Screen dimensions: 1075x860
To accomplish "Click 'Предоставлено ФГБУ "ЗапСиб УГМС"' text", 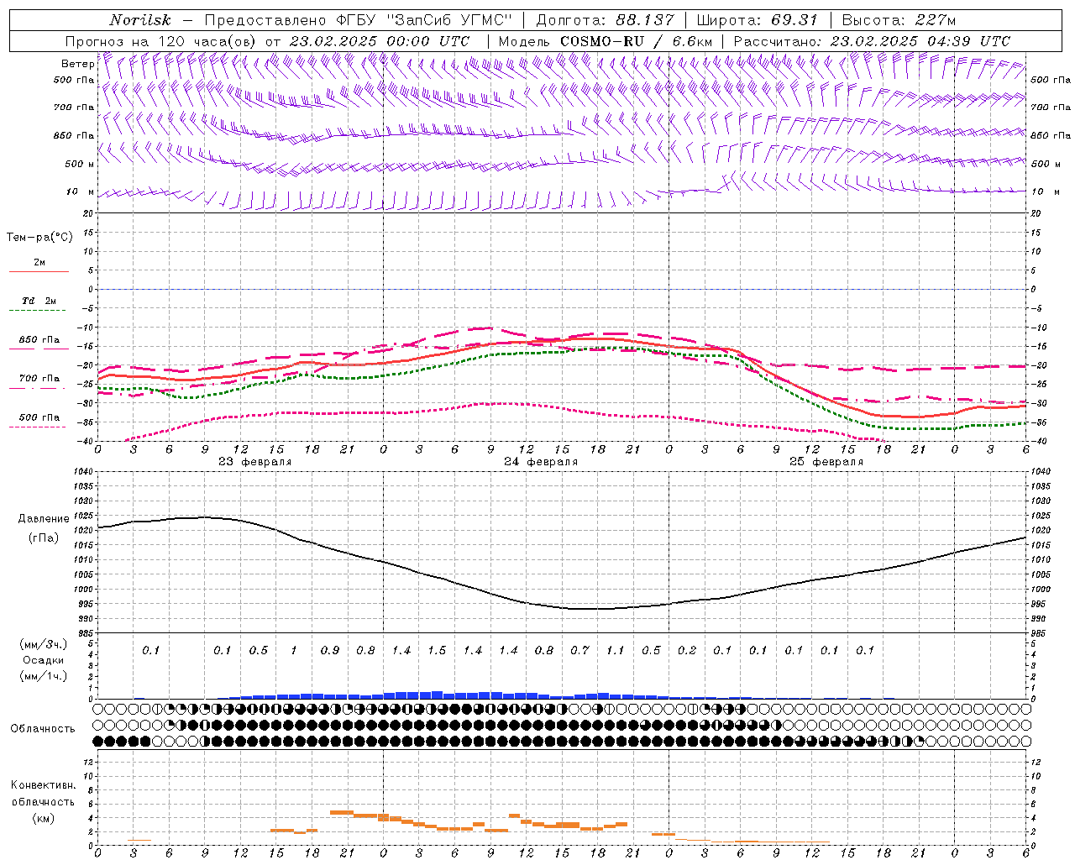I will pyautogui.click(x=359, y=20).
